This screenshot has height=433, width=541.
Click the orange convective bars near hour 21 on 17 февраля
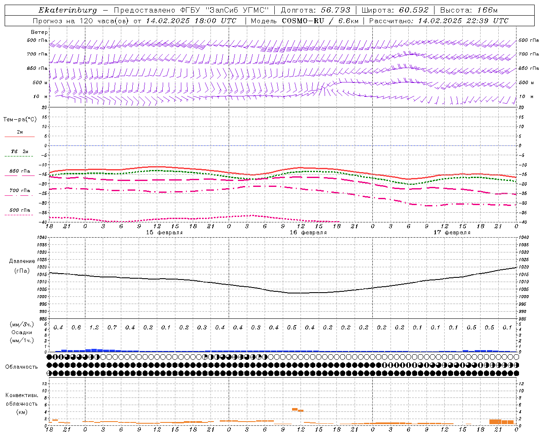click(501, 422)
